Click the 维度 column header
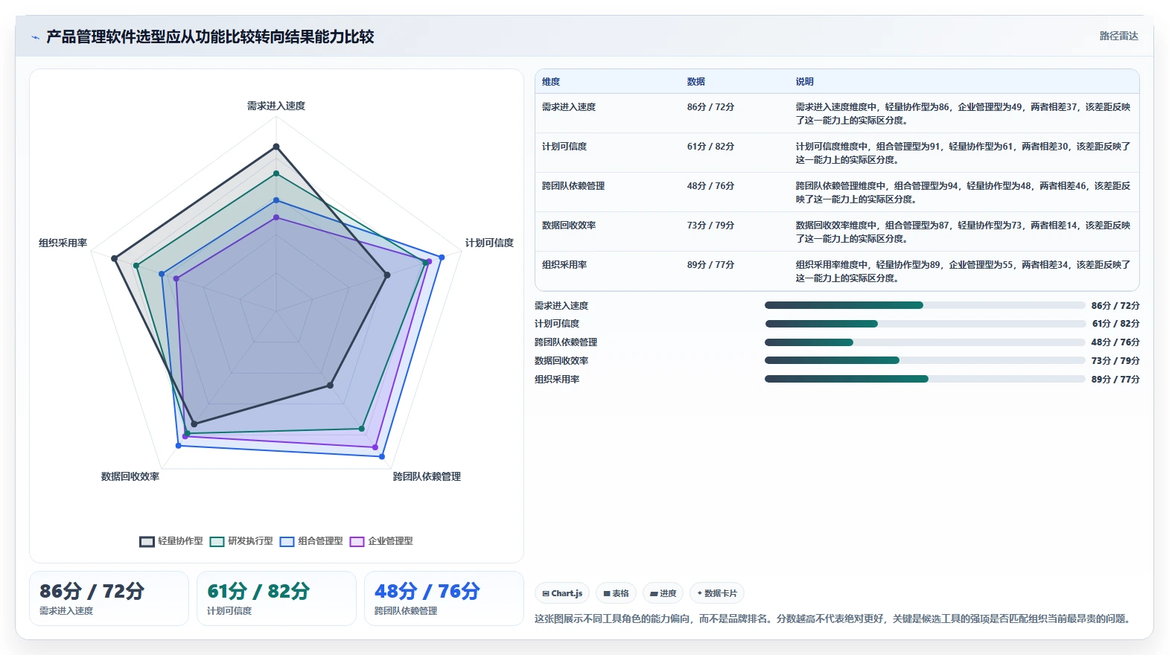 coord(551,82)
